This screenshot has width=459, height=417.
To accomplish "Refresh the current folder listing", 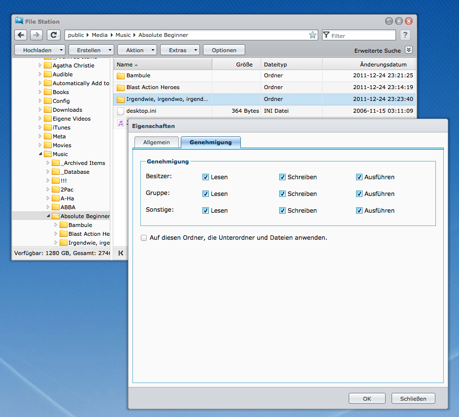I will tap(54, 35).
